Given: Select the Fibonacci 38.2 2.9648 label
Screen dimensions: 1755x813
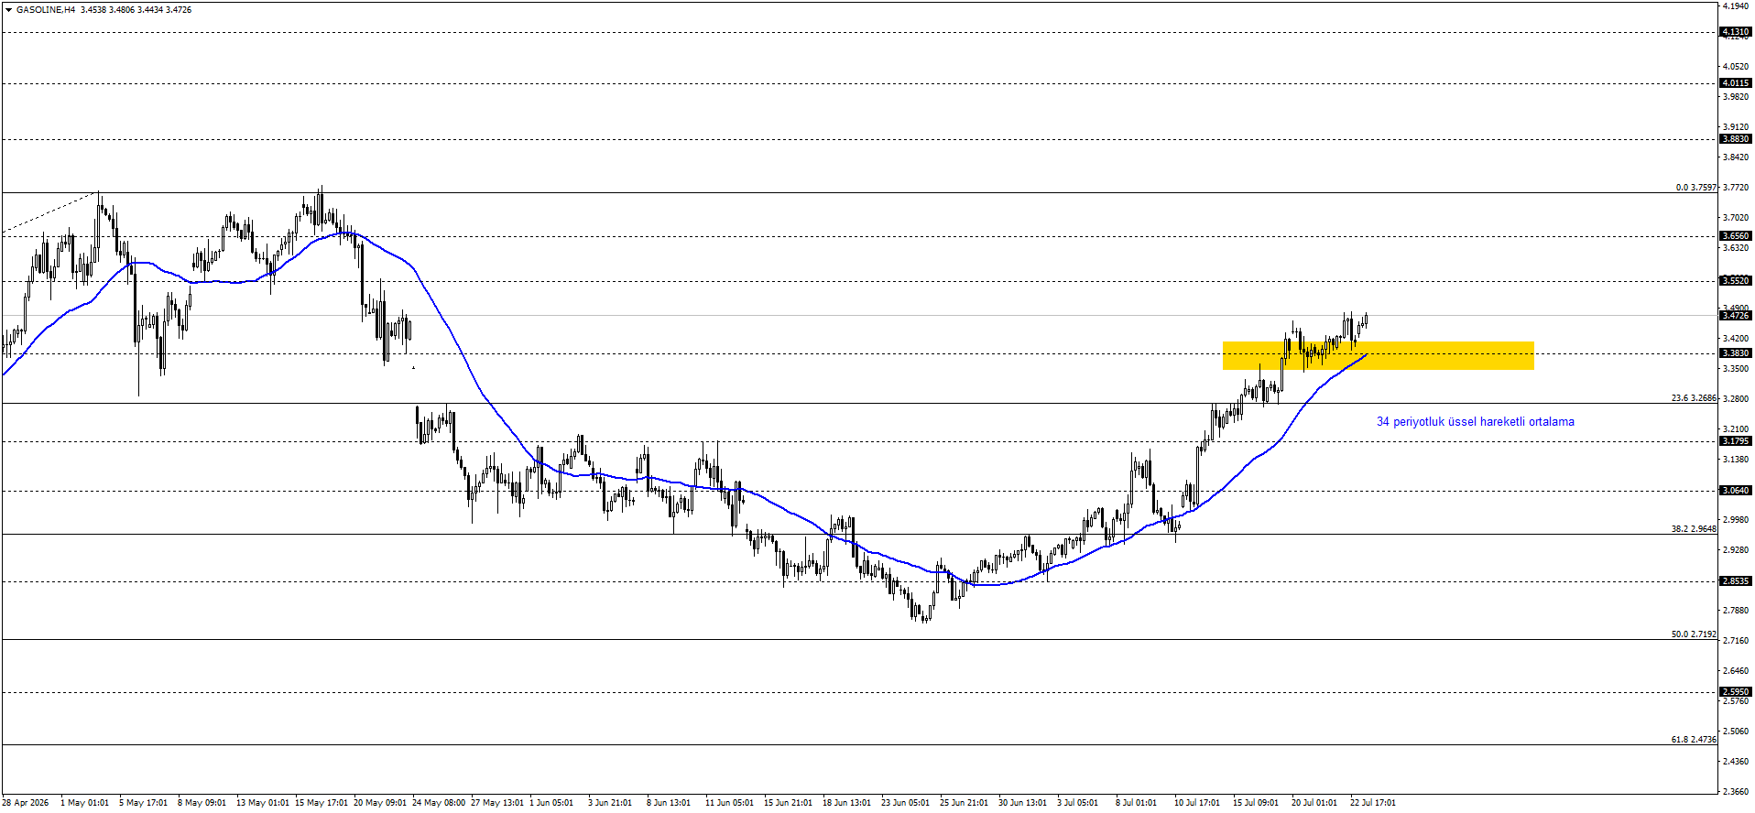Looking at the screenshot, I should pos(1695,529).
